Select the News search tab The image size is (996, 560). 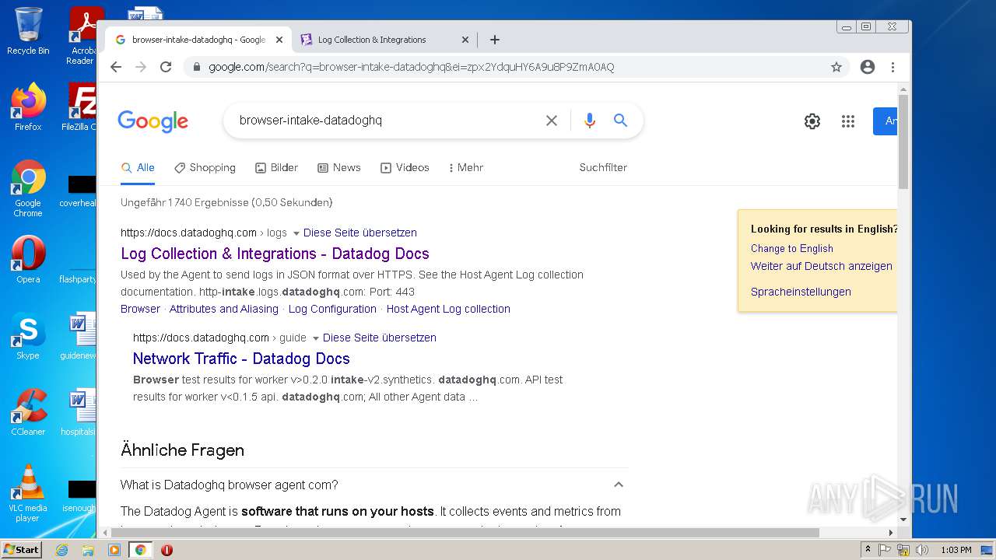[x=339, y=167]
